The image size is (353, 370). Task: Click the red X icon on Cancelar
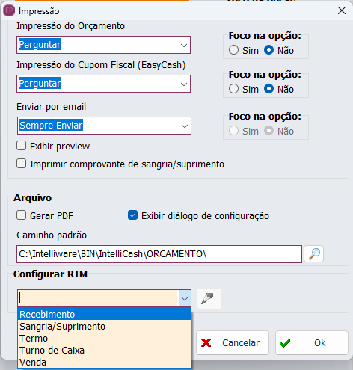point(206,343)
